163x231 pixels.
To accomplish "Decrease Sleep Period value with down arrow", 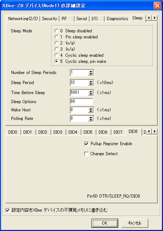I will [x=91, y=84].
